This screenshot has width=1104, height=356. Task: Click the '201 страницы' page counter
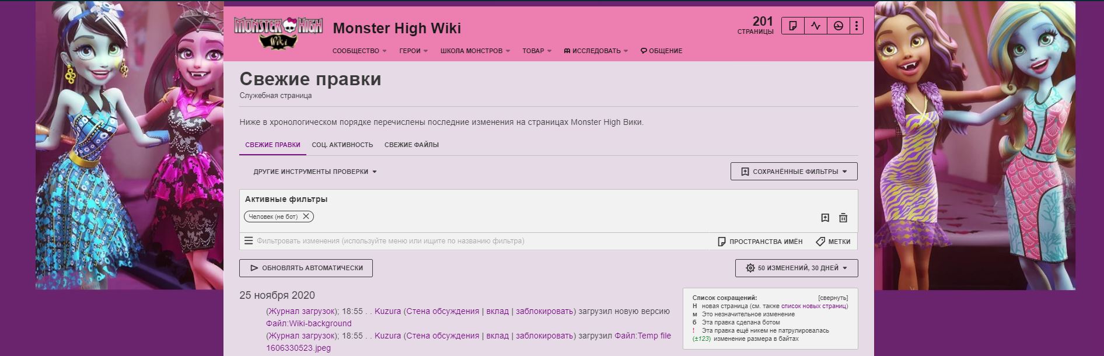[756, 26]
